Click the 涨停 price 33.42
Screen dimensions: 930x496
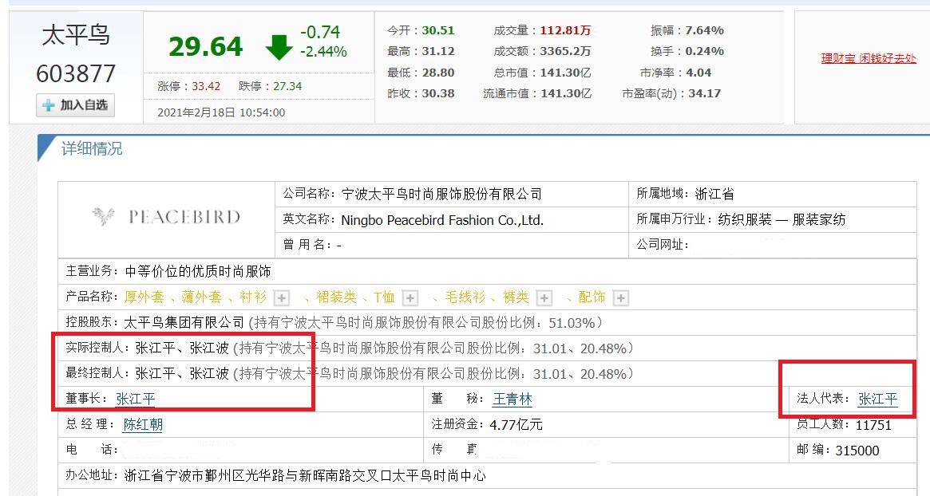click(206, 86)
